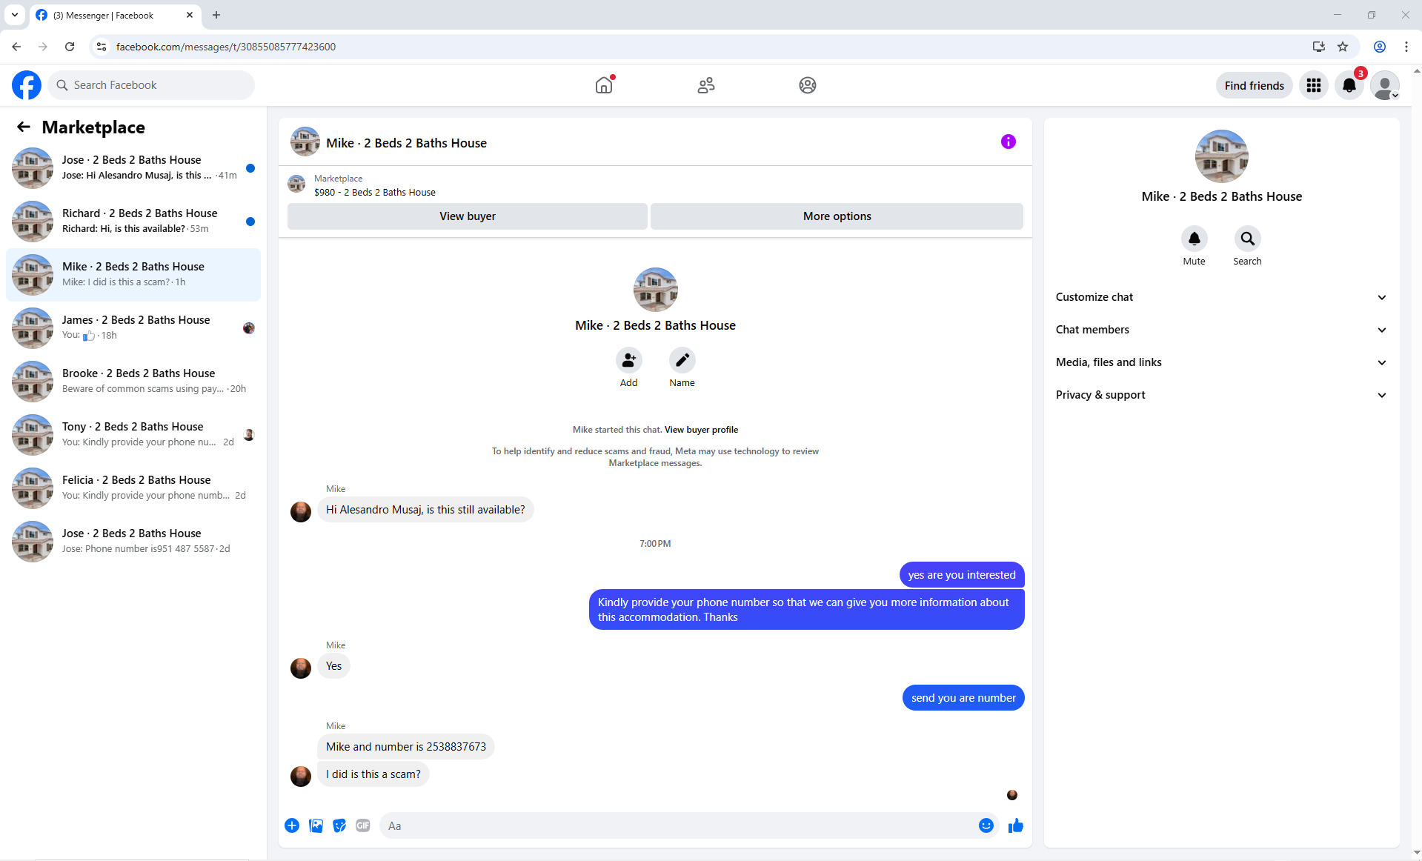Reload the browser page
Viewport: 1422px width, 861px height.
click(x=70, y=47)
